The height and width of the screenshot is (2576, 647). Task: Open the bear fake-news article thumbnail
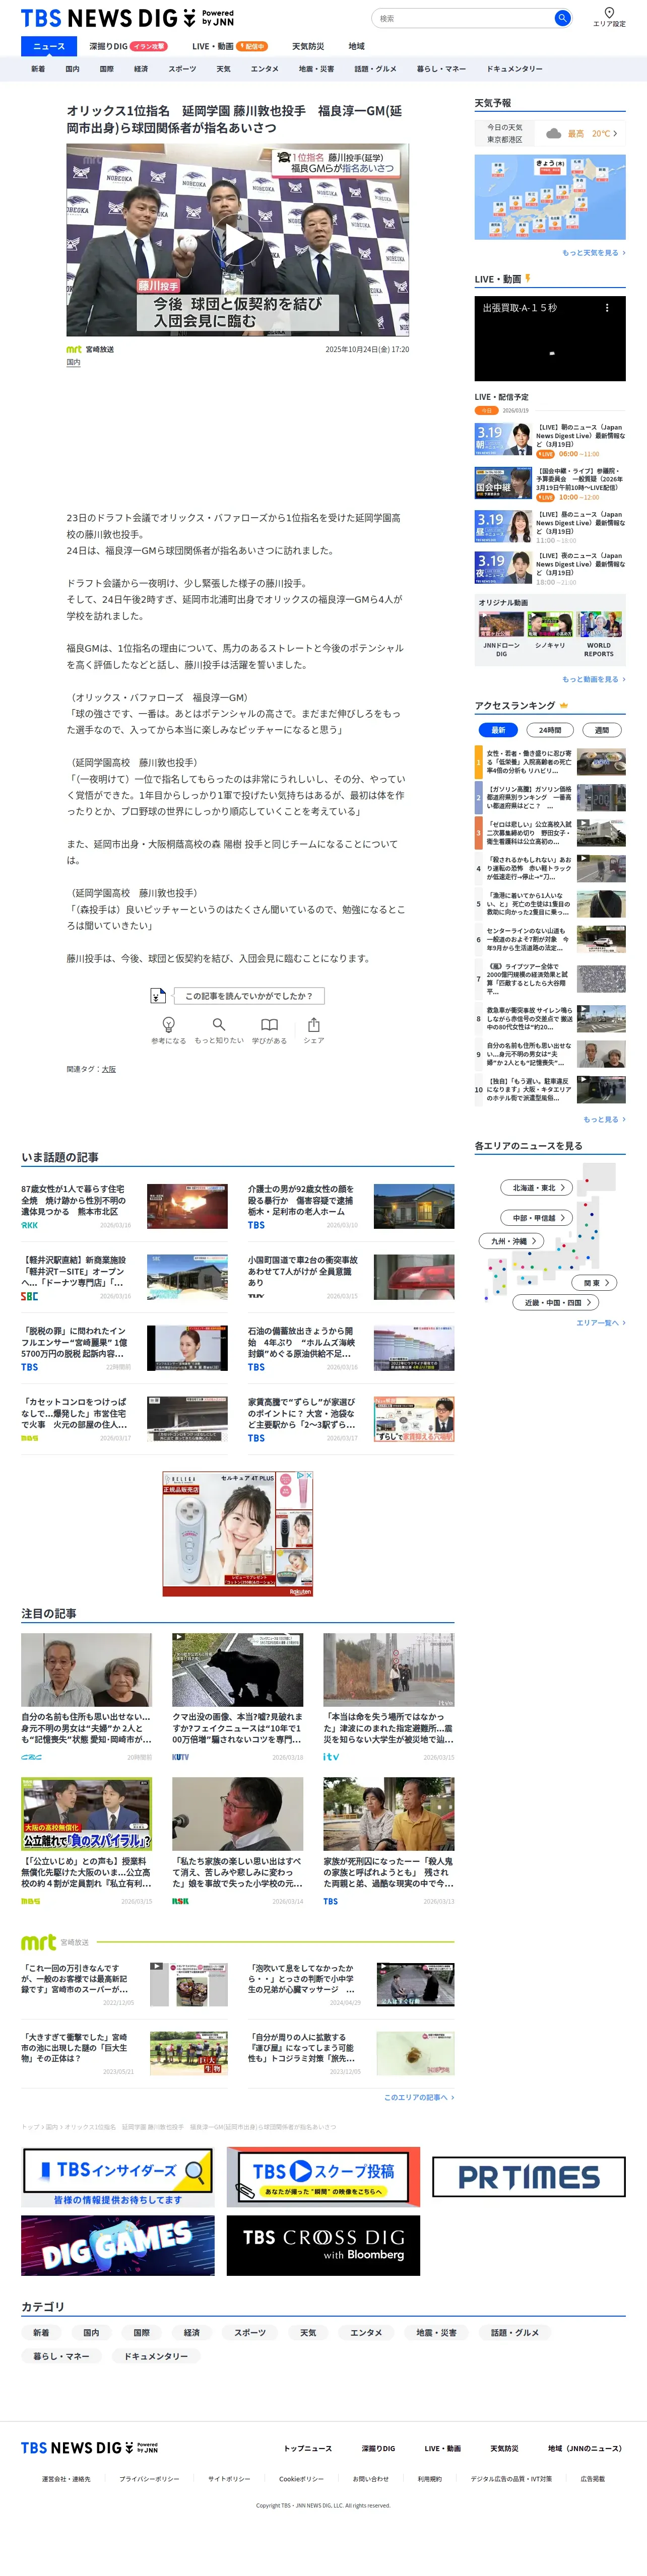237,1670
